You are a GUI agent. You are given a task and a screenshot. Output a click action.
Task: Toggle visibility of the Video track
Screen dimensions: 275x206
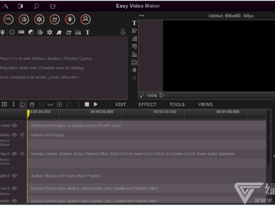click(x=14, y=135)
